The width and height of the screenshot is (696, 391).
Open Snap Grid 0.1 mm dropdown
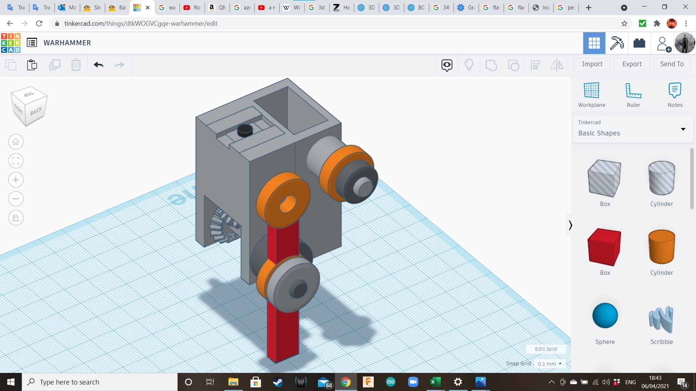(x=550, y=363)
